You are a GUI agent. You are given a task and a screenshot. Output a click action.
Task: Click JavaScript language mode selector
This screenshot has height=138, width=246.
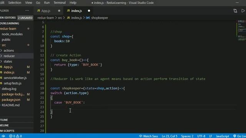pos(222,136)
